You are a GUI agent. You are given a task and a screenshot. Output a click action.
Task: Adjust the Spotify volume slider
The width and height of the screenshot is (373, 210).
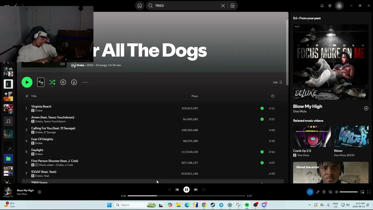[349, 192]
